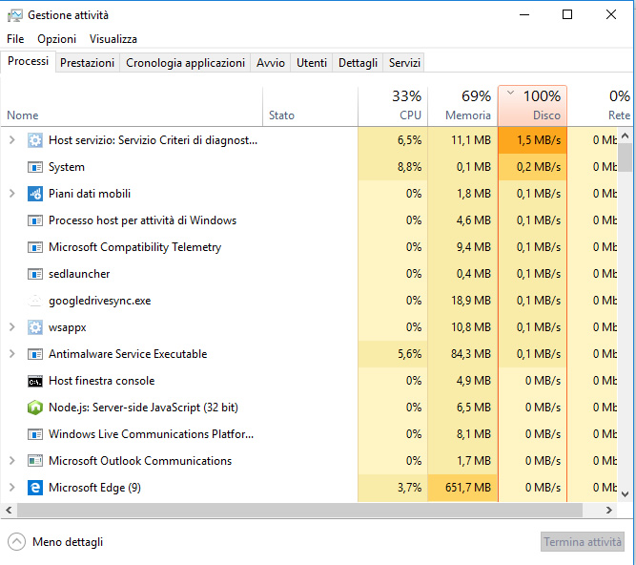
Task: Click the Antimalware Service Executable icon
Action: click(35, 354)
